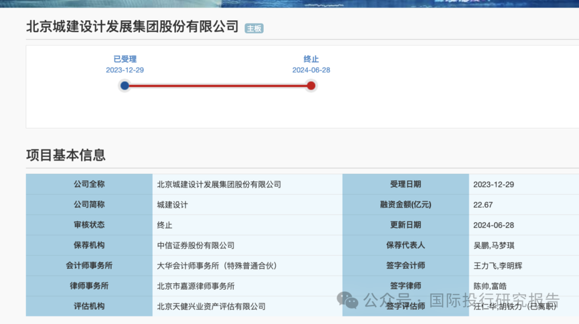The height and width of the screenshot is (324, 579).
Task: Click the blue 已受理 timeline node
Action: (125, 86)
